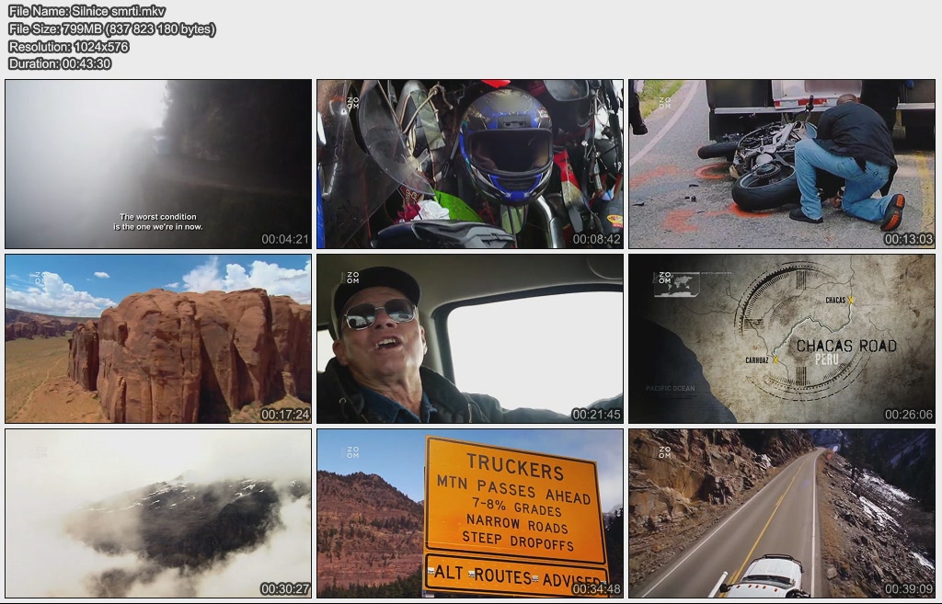
Task: Select the blue helmet thumbnail
Action: pos(470,164)
